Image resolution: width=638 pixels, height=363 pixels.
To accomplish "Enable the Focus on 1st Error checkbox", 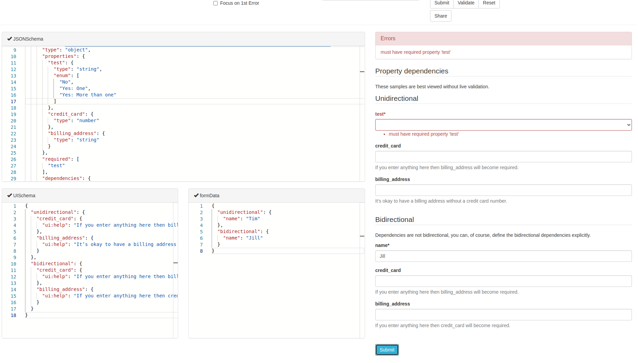I will (x=215, y=3).
